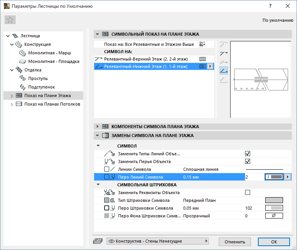Collapse ЗАМЕНЫ СИМВОЛА НА ПЛАНЕ ЭТАЖА panel
The width and height of the screenshot is (297, 250).
[97, 135]
